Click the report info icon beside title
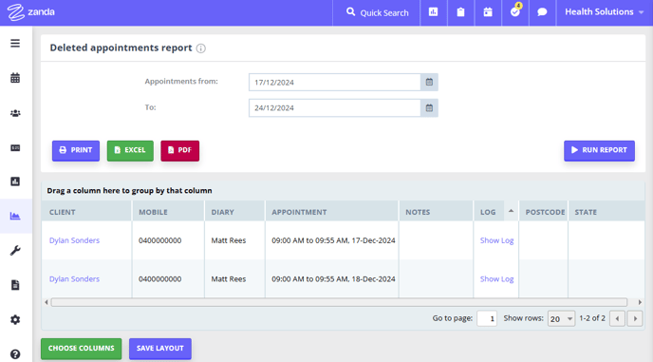 click(200, 48)
